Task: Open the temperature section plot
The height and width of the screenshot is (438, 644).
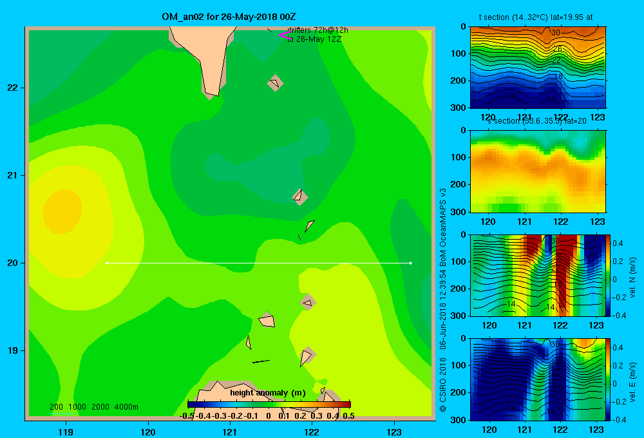Action: tap(538, 68)
